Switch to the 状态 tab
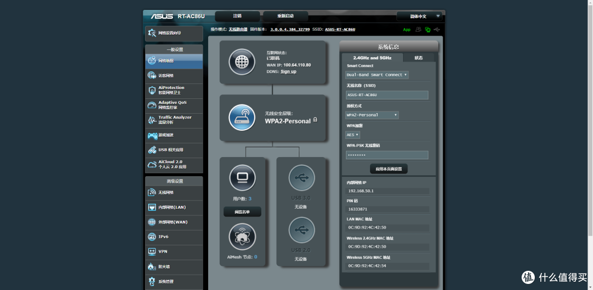 pos(418,58)
